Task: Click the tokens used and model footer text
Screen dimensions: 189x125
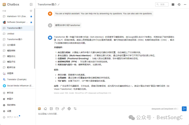Action: click(82, 93)
